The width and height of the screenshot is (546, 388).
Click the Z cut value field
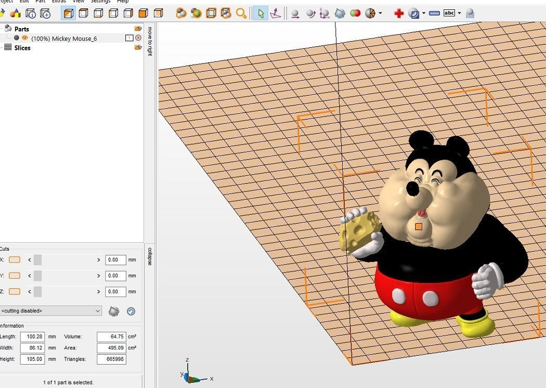pyautogui.click(x=115, y=292)
